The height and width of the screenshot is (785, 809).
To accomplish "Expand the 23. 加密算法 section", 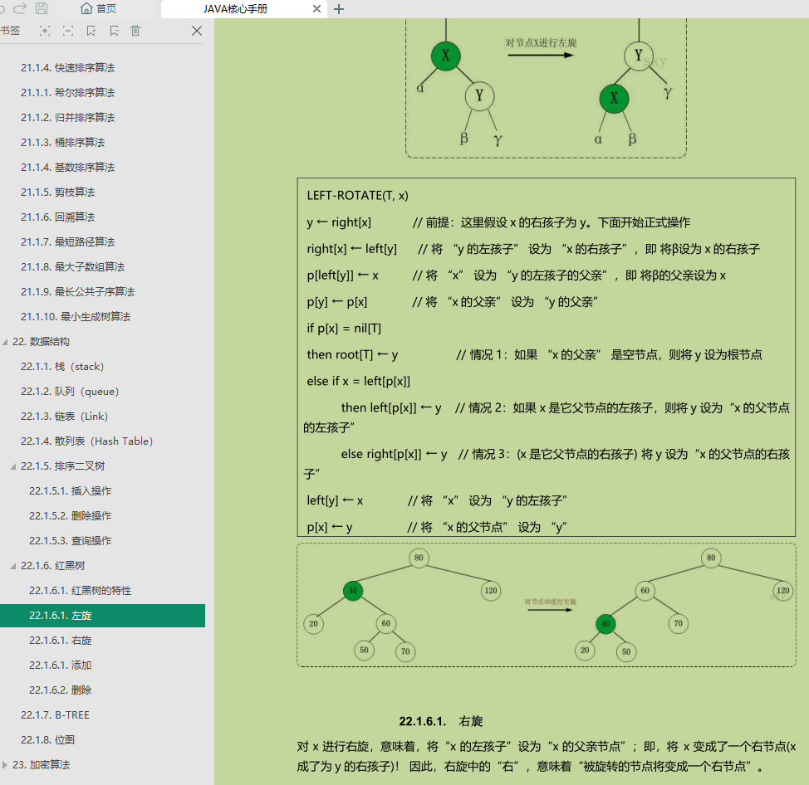I will point(5,765).
